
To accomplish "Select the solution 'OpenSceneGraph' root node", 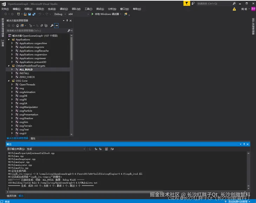I will (35, 36).
